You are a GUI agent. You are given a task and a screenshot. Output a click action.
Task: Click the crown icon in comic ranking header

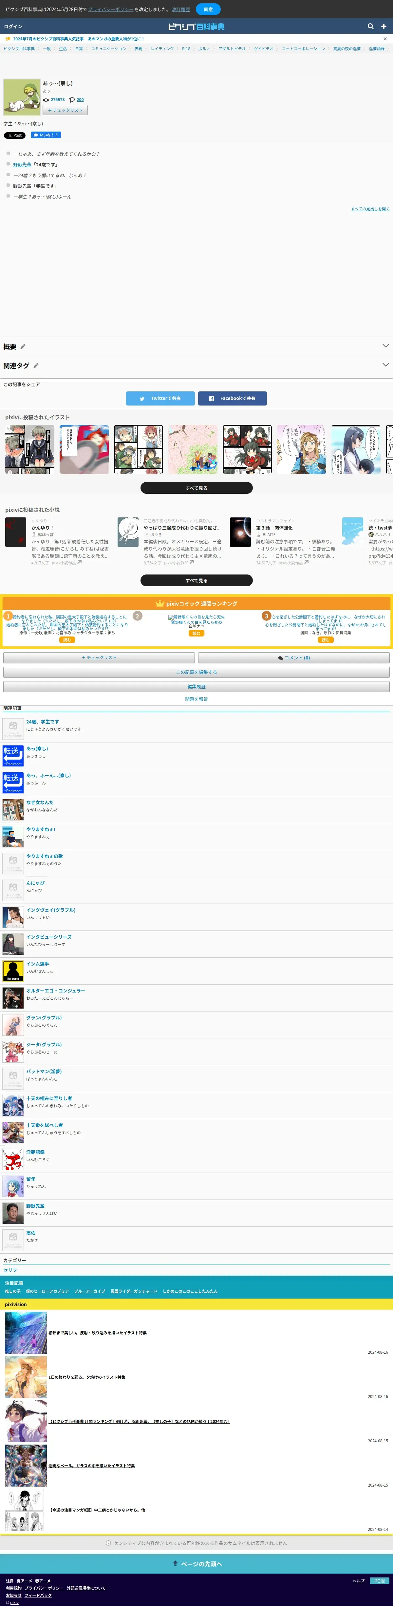point(160,603)
